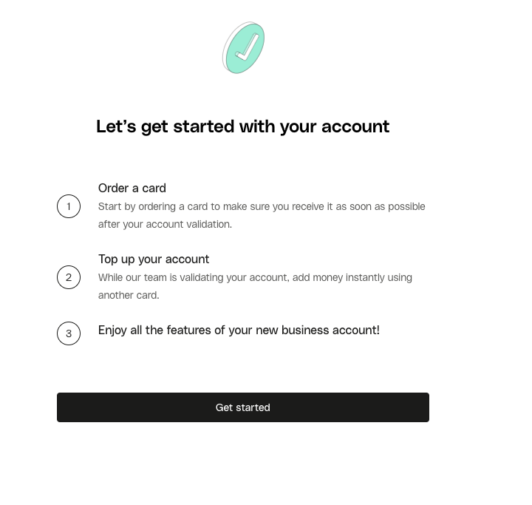Click "Enjoy all the features" step text
Image resolution: width=532 pixels, height=505 pixels.
[x=239, y=331]
